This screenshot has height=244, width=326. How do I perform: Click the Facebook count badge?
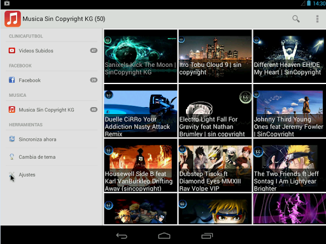coord(94,80)
